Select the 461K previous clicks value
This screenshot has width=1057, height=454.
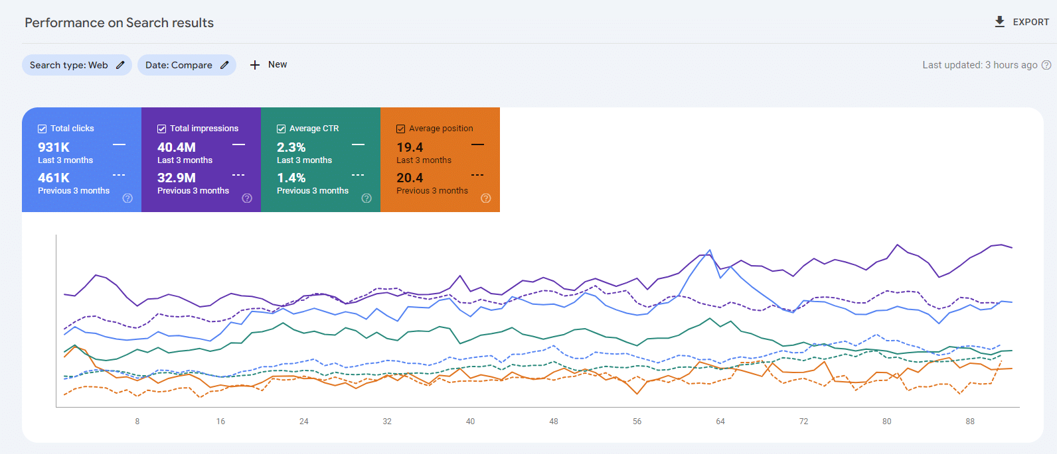coord(54,178)
